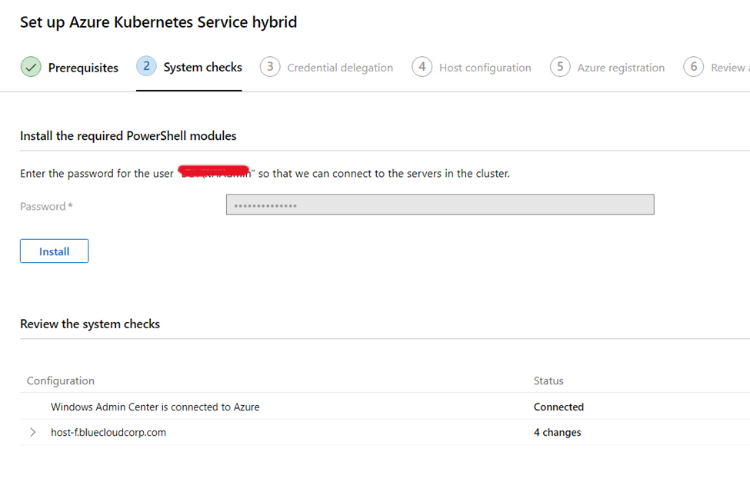Expand the host-f.bluecloudcorp.com row
750x495 pixels.
(32, 433)
